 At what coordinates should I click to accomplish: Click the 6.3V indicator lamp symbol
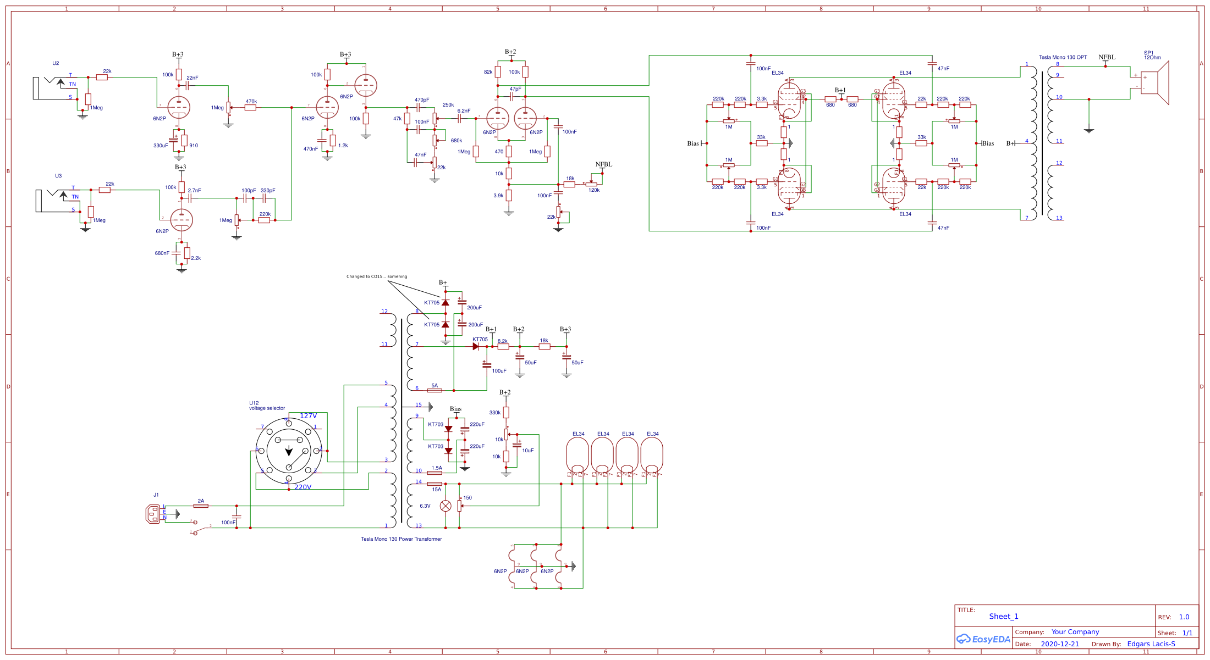446,506
